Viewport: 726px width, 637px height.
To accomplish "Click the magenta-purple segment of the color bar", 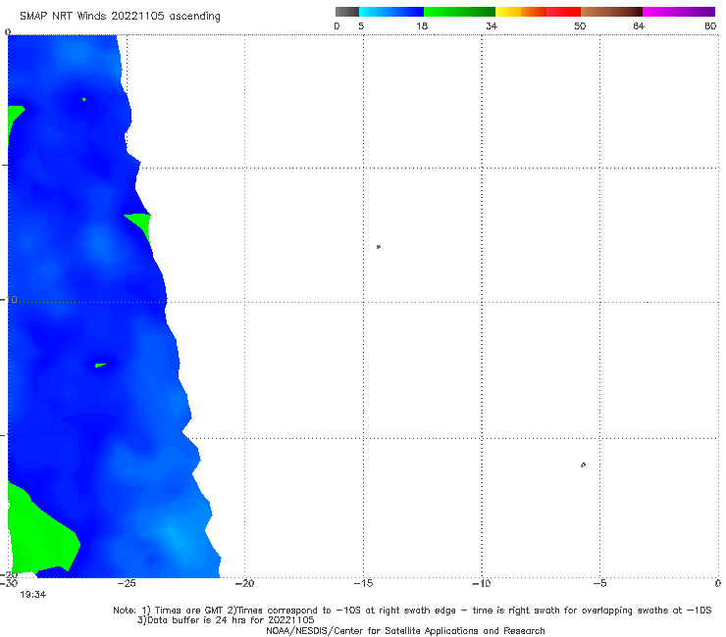I will [x=679, y=12].
